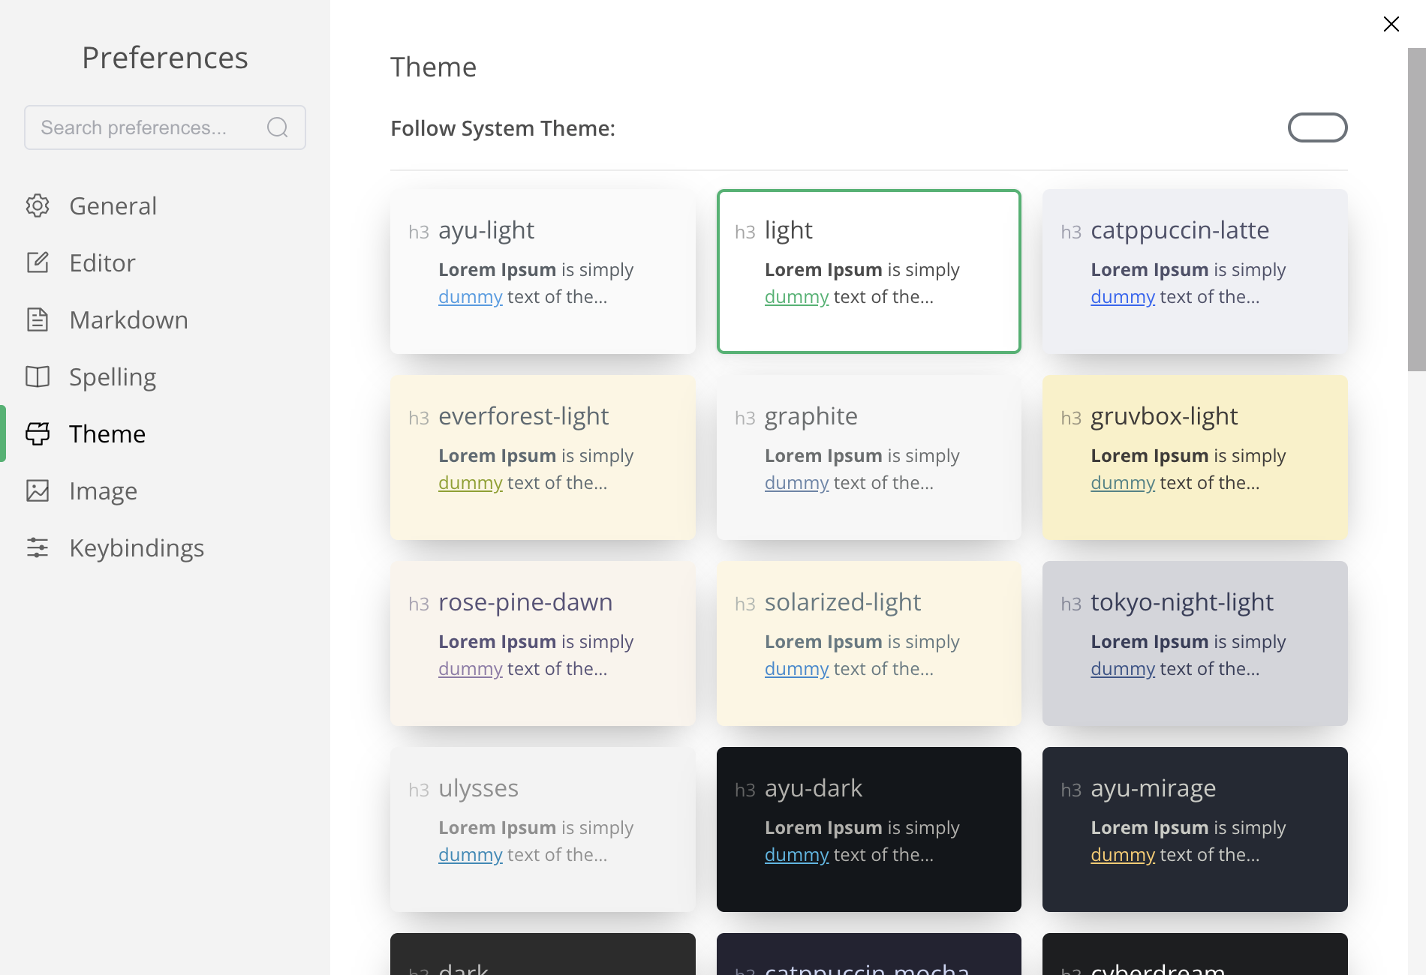
Task: Select the light theme card
Action: (869, 271)
